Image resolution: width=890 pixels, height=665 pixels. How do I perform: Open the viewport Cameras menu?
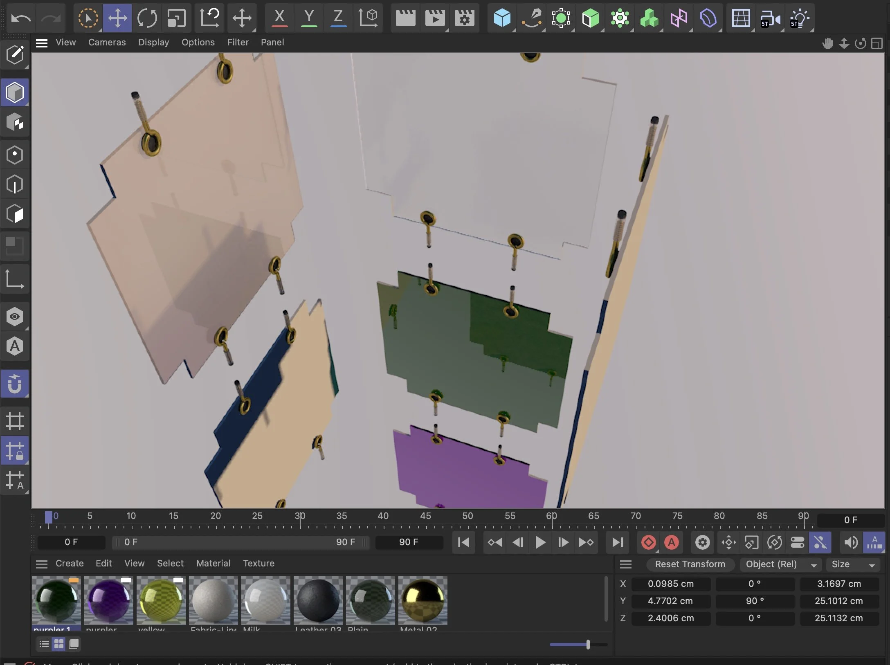[x=107, y=42]
